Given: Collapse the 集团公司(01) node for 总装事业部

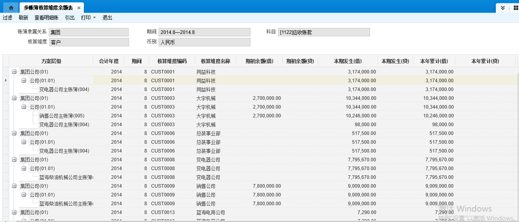Looking at the screenshot, I should pos(14,133).
